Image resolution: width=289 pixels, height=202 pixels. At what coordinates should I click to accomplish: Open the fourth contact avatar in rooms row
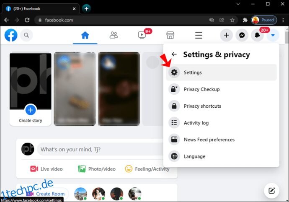135,194
